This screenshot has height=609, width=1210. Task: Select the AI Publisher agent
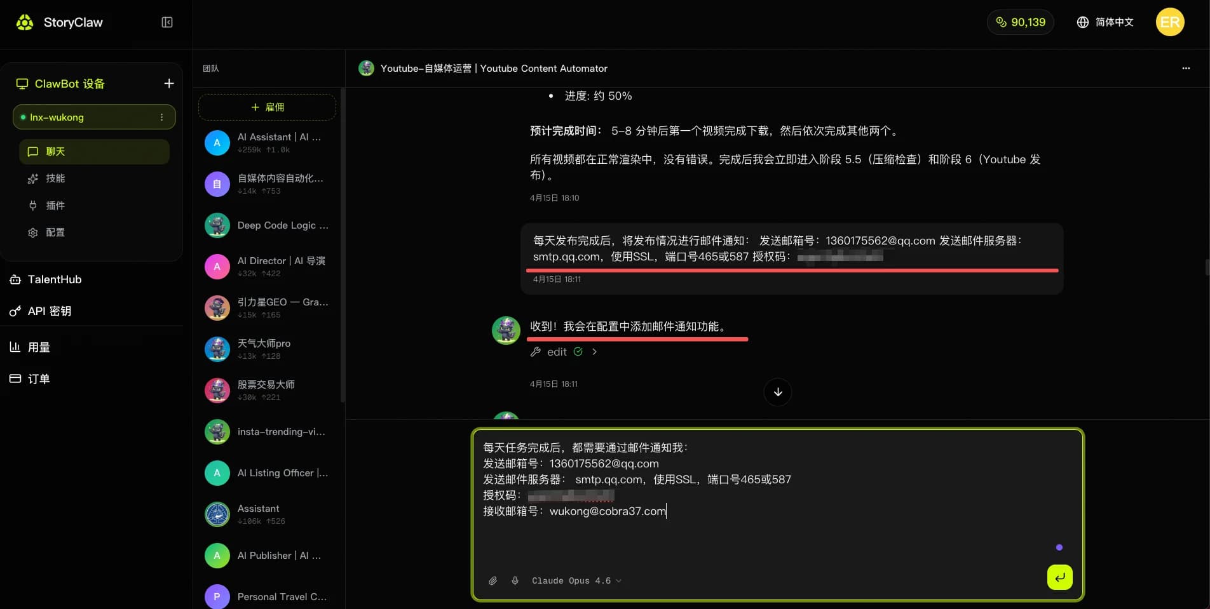pyautogui.click(x=267, y=556)
